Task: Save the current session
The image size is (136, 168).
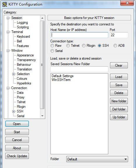Action: 119,85
